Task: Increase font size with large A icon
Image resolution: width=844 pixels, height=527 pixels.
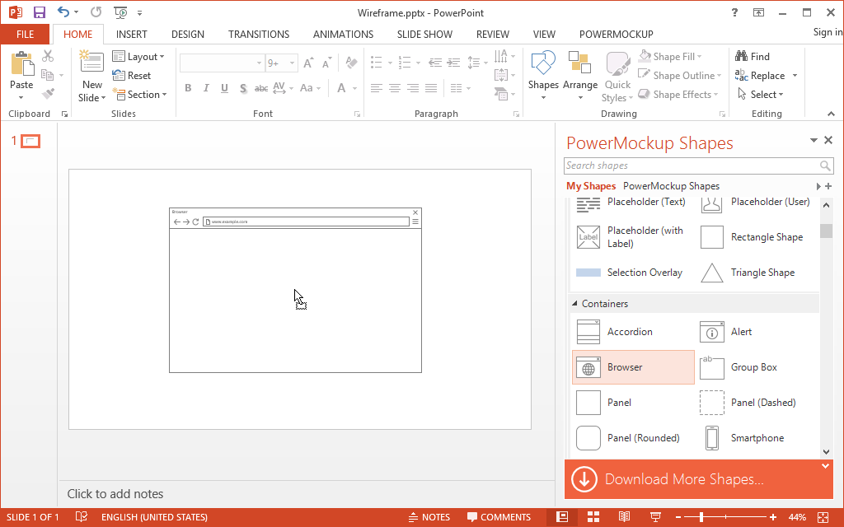Action: click(308, 63)
